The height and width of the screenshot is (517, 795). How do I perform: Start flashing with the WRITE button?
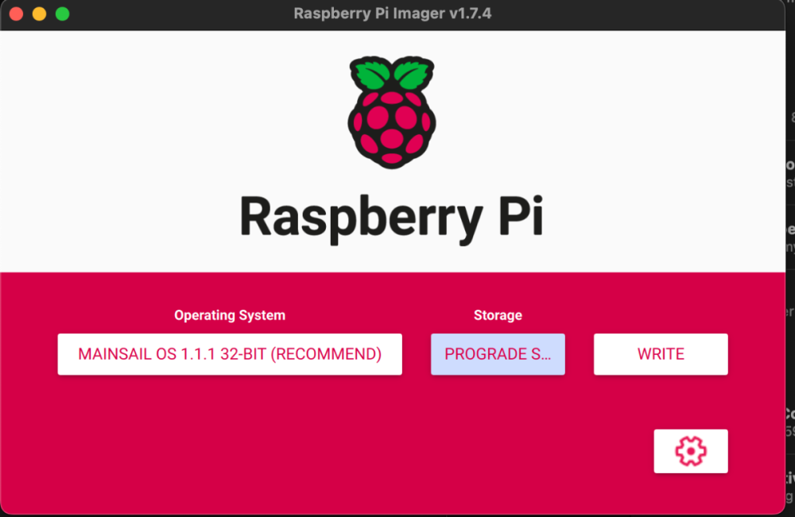coord(661,354)
